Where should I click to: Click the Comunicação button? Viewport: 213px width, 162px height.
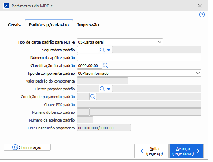(x=27, y=147)
